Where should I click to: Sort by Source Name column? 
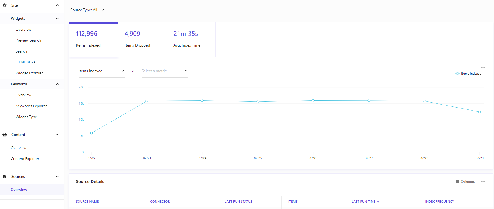[x=87, y=202]
